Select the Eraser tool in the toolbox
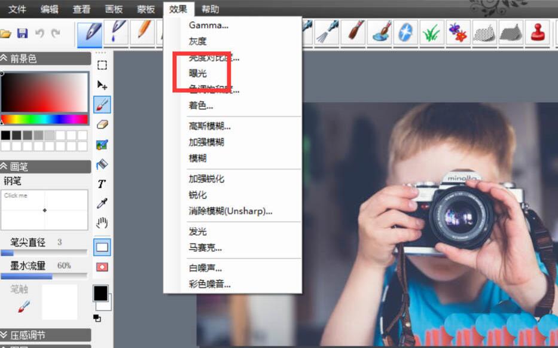Viewport: 558px width, 348px height. point(102,124)
